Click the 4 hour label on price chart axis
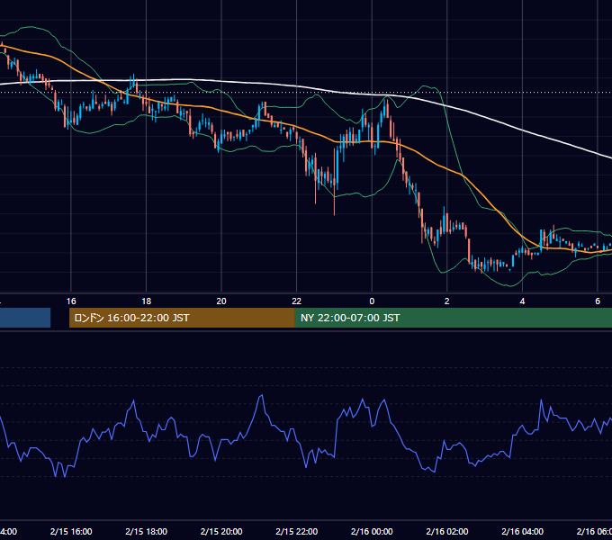 [522, 301]
